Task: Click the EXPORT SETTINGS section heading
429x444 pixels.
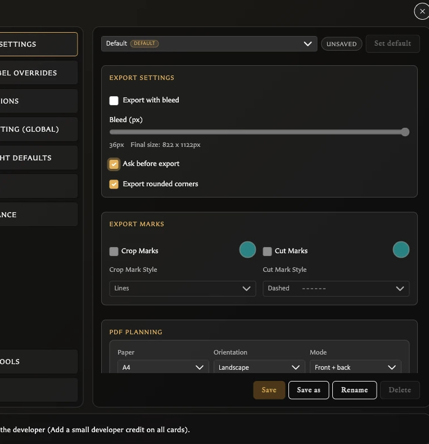Action: coord(142,78)
